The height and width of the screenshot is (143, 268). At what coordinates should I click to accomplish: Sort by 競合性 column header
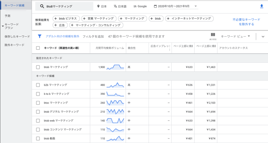pyautogui.click(x=132, y=48)
